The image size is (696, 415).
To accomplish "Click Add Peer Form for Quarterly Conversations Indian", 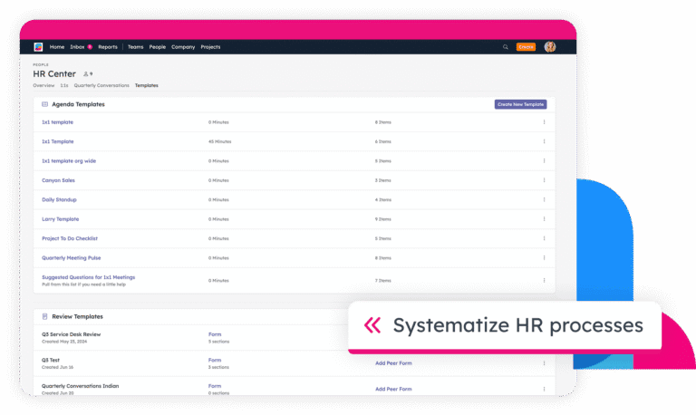I will click(x=393, y=389).
